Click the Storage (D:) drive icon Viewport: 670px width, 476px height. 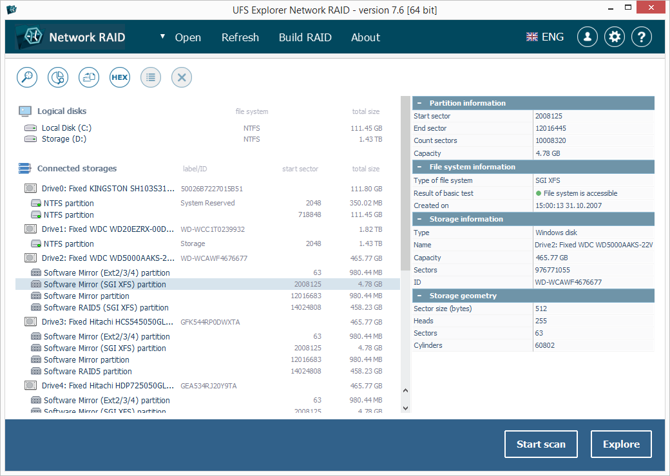tap(30, 139)
